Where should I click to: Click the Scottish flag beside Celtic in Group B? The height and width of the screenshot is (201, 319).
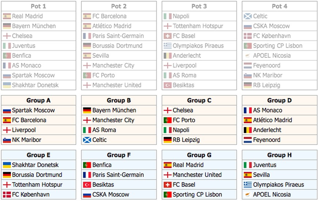click(87, 140)
